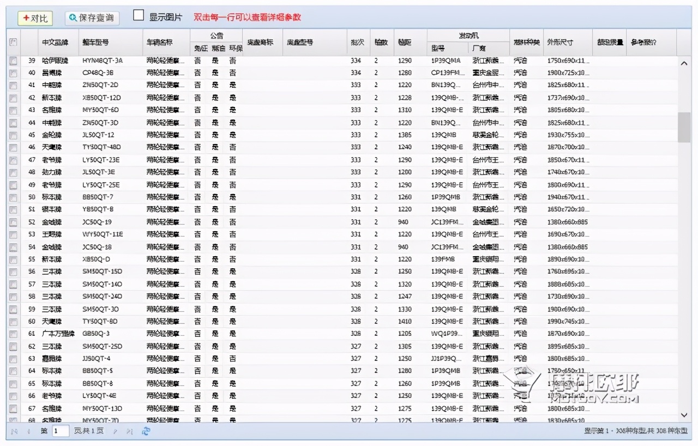Sort by the 批次 column header

[x=358, y=43]
